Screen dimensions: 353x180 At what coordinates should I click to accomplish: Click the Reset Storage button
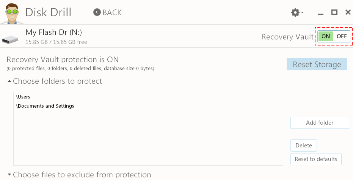coord(317,64)
